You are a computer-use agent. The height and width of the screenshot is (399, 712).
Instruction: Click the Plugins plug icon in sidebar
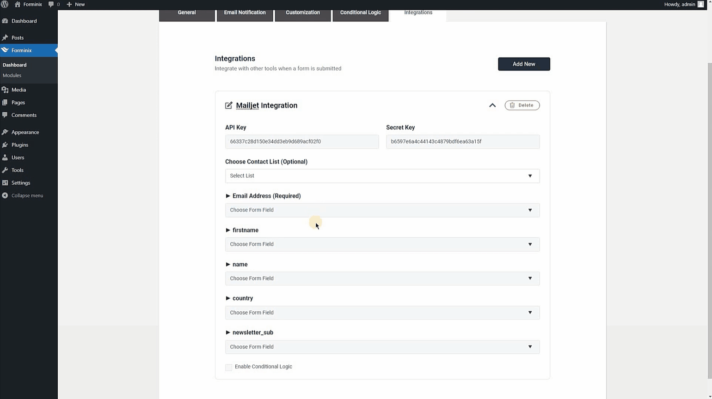click(5, 145)
